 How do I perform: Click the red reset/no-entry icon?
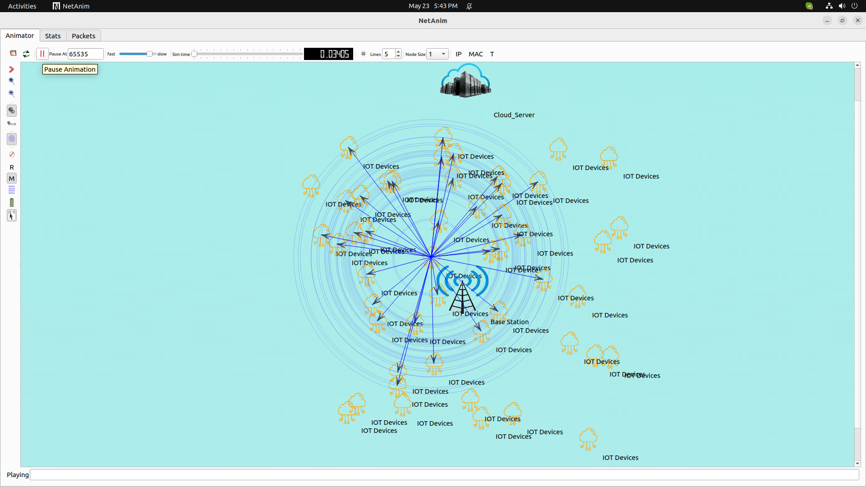(x=12, y=155)
